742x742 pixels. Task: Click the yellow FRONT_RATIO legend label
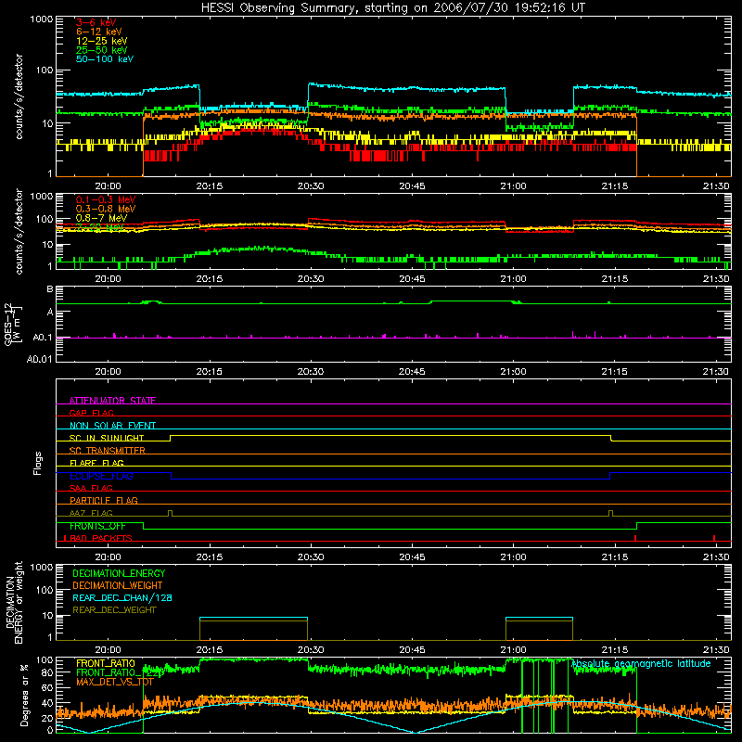[106, 663]
